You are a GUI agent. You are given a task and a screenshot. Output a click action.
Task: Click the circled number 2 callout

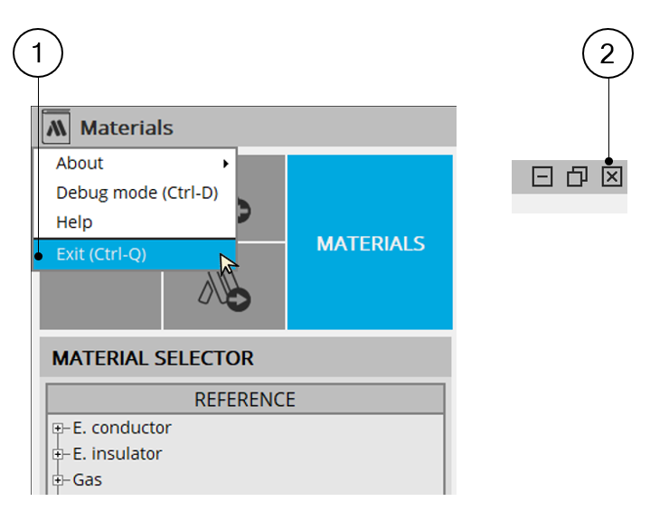[x=608, y=54]
